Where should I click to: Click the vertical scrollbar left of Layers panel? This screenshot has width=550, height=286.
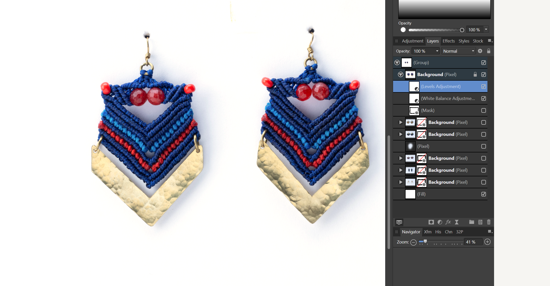[x=389, y=192]
